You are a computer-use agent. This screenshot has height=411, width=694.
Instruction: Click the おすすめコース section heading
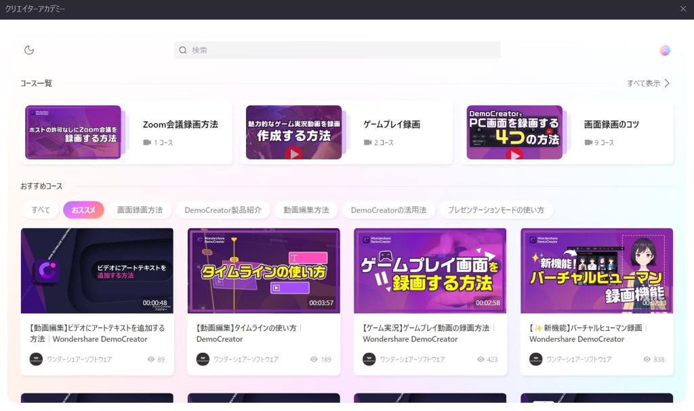click(41, 186)
